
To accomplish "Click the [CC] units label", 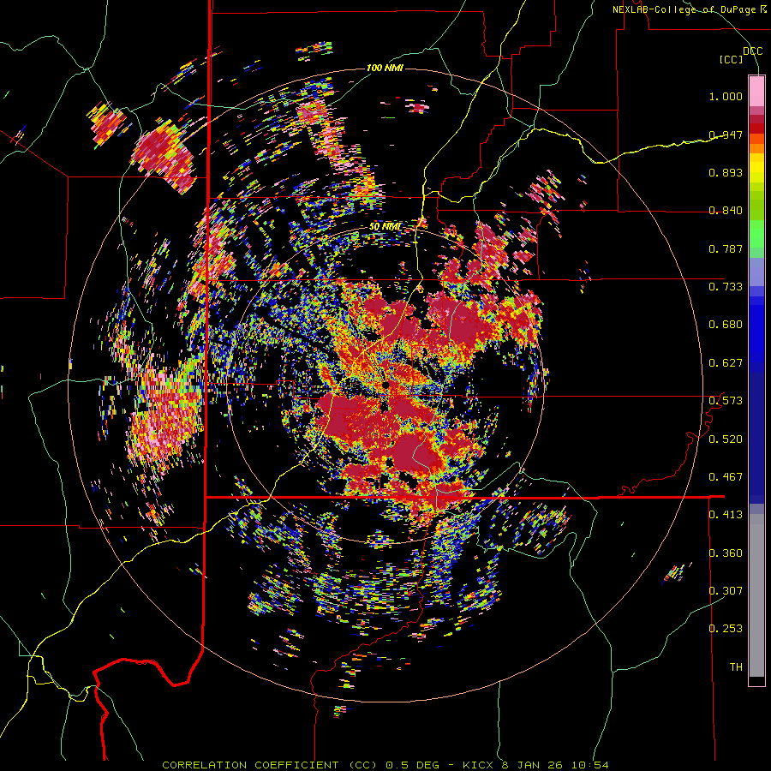I will click(732, 59).
